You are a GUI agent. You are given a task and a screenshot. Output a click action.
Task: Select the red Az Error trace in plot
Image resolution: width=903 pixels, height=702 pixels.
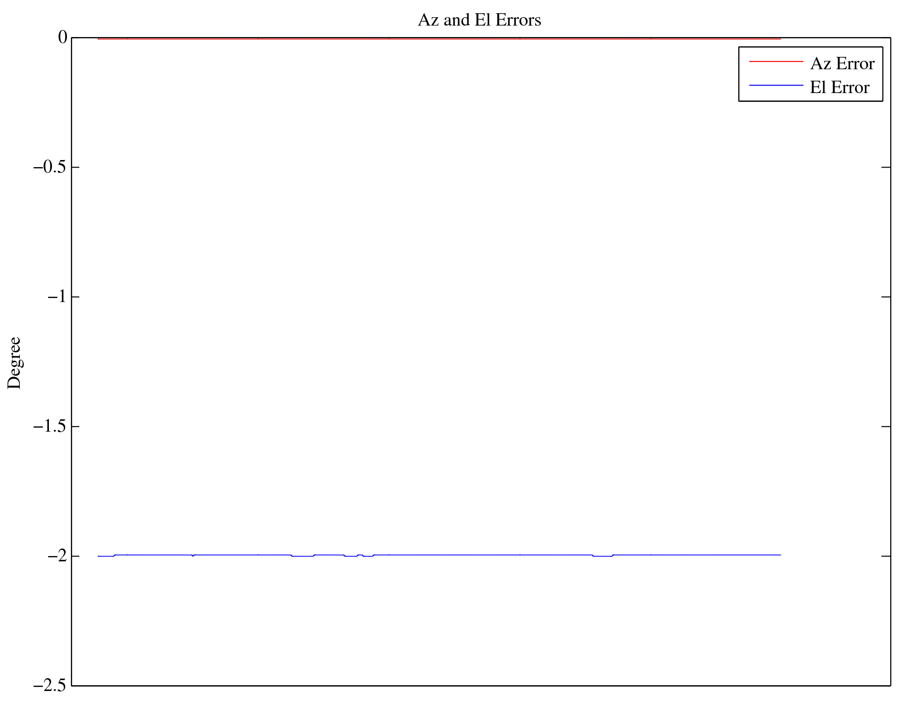pos(440,39)
